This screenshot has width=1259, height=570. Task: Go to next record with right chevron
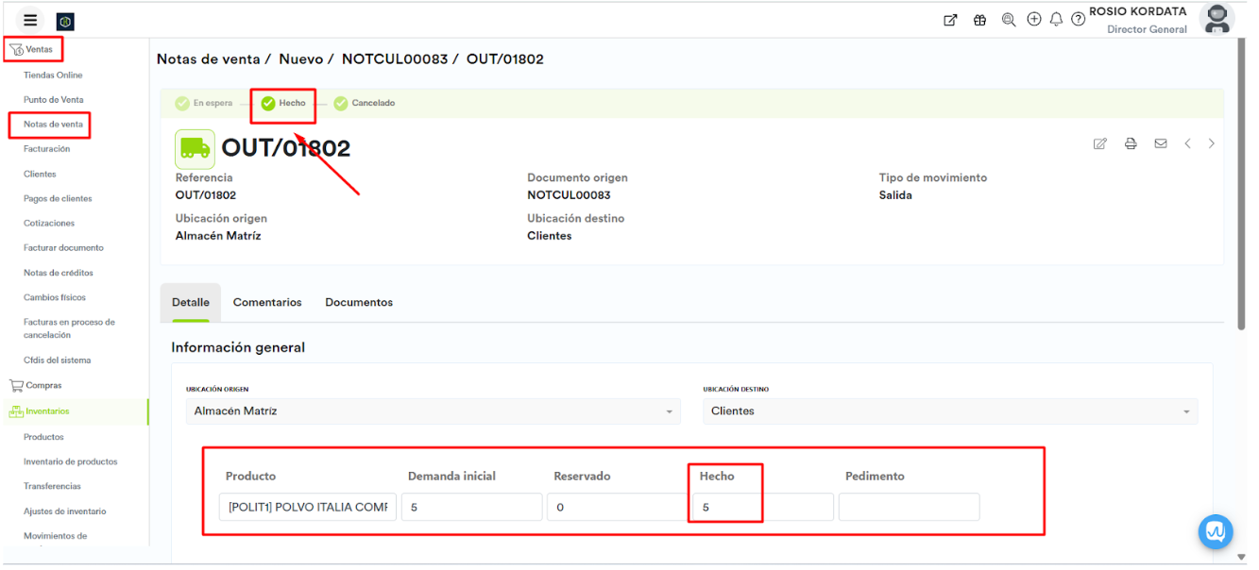pyautogui.click(x=1212, y=143)
